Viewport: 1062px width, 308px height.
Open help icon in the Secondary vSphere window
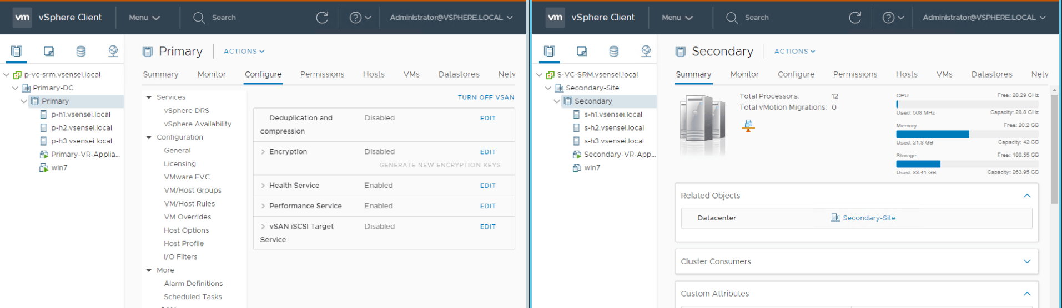pyautogui.click(x=888, y=18)
